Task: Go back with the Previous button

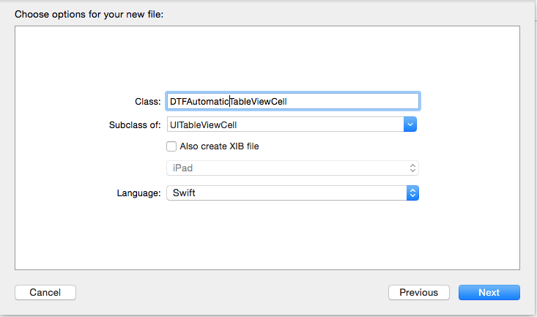Action: tap(419, 292)
